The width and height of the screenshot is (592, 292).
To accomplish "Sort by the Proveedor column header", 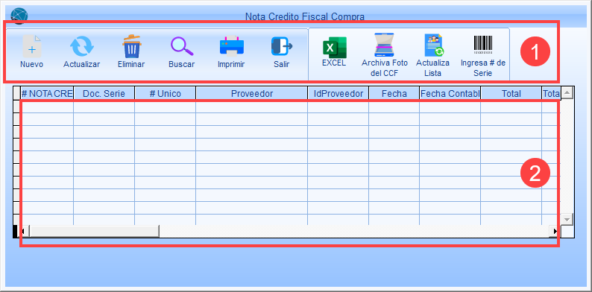I will click(x=251, y=94).
